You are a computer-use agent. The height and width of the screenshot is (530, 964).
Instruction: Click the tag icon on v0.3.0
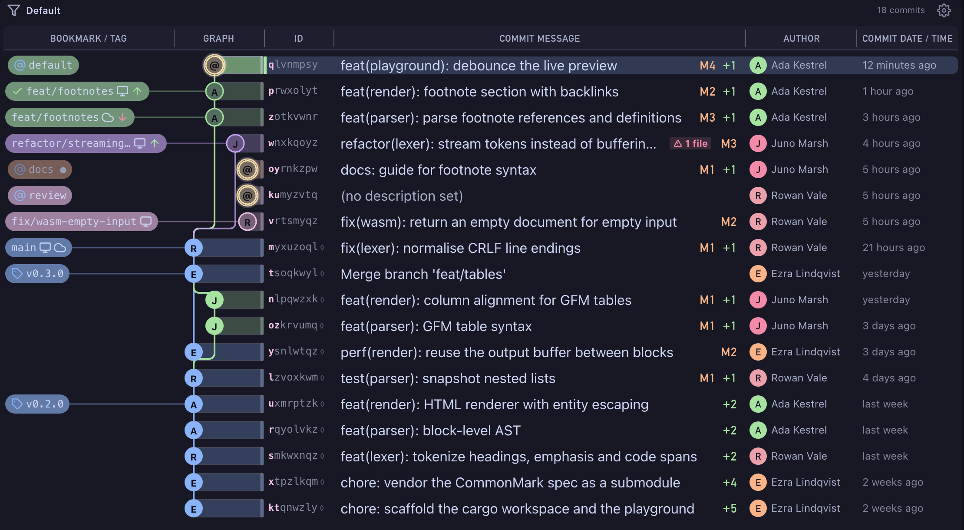17,274
